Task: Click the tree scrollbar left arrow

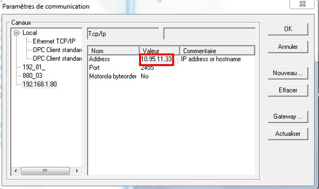Action: coord(16,171)
